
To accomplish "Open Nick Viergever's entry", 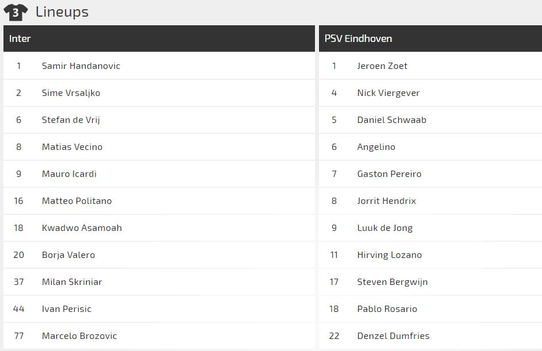I will tap(389, 93).
